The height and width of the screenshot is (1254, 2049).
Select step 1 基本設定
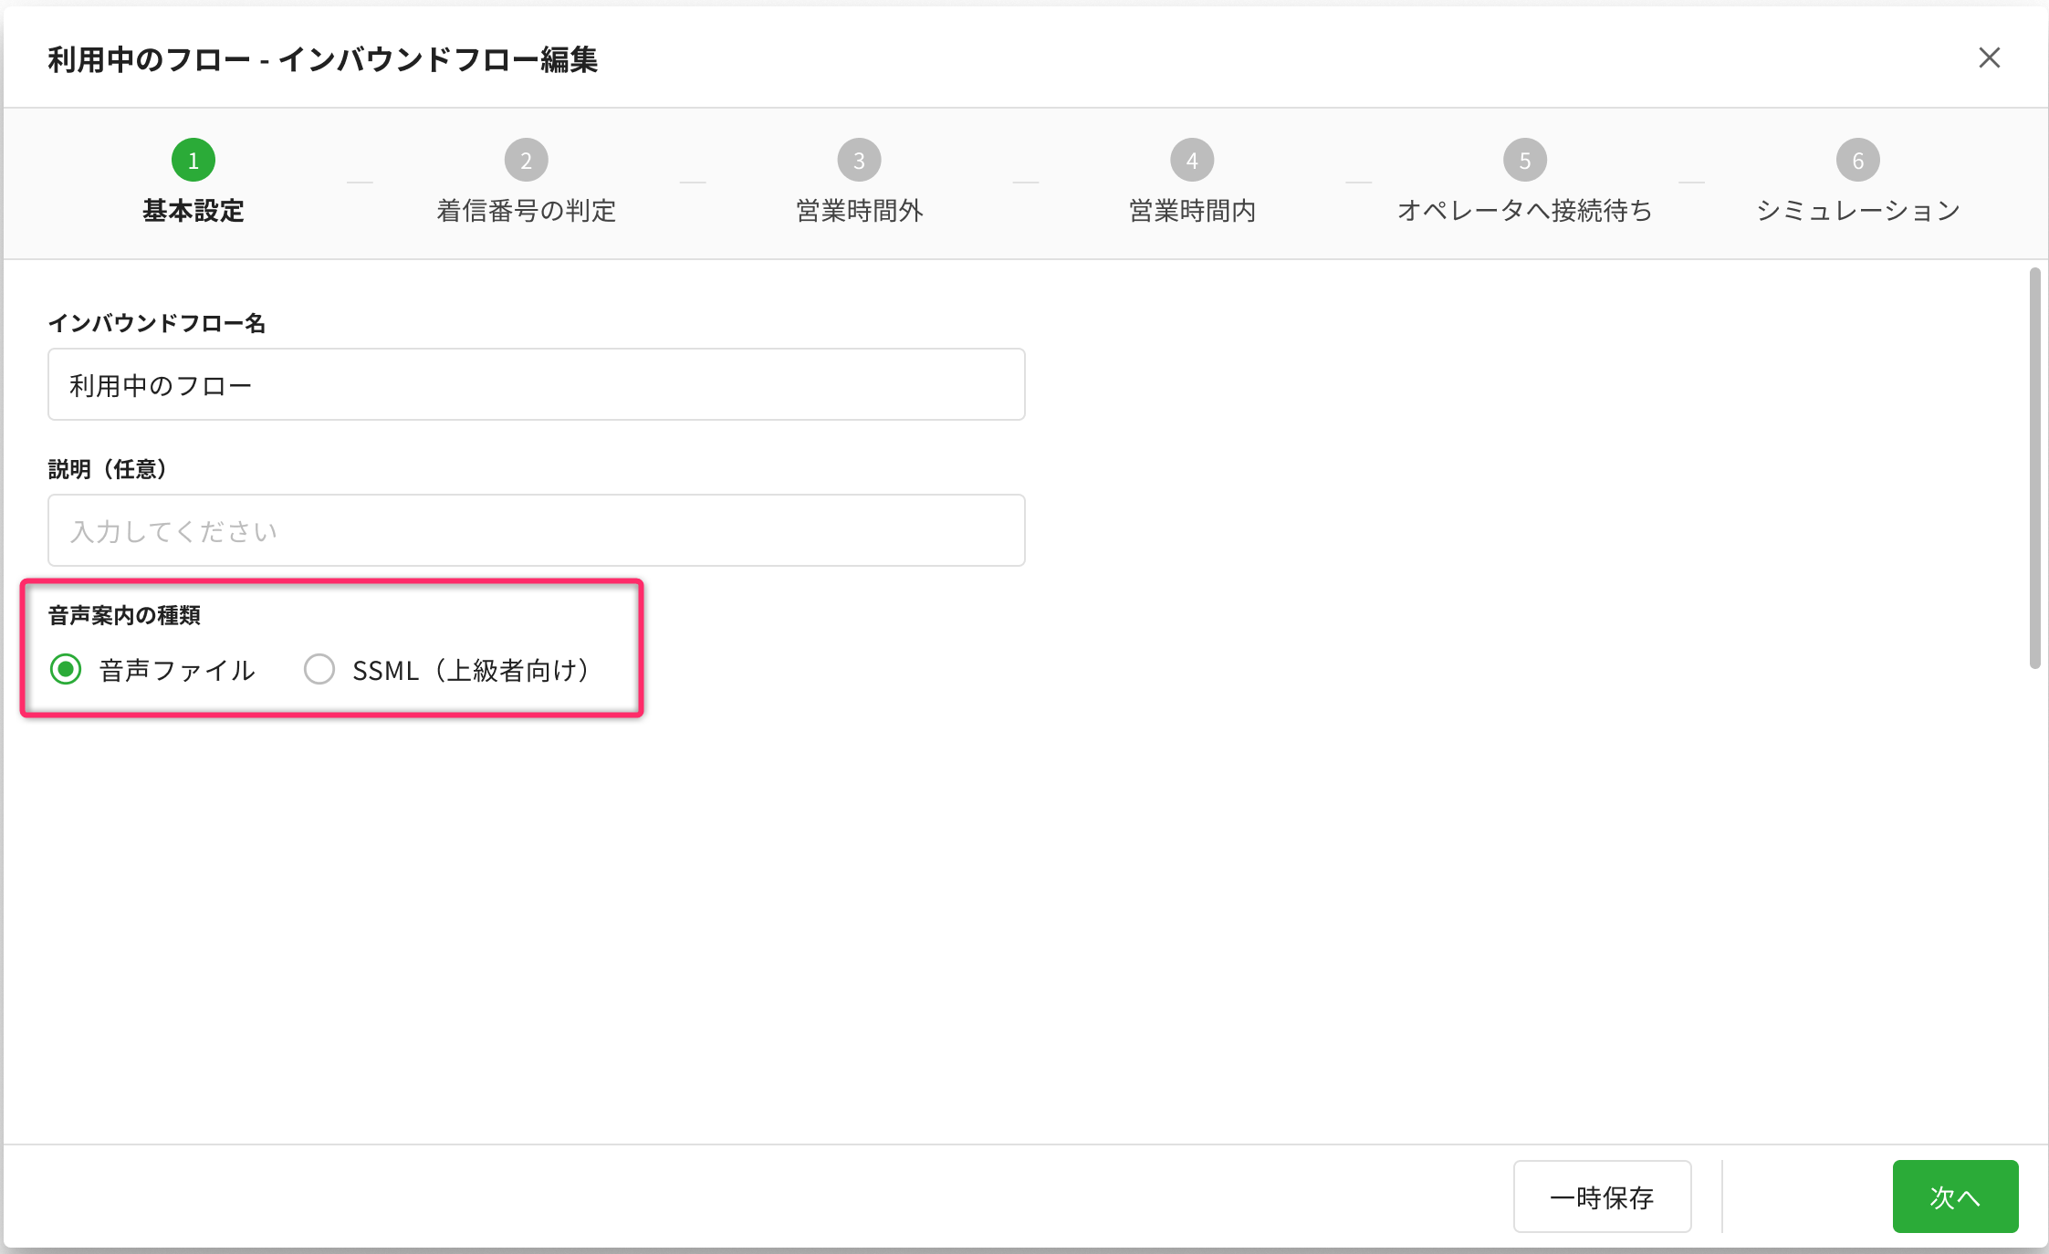(x=193, y=183)
